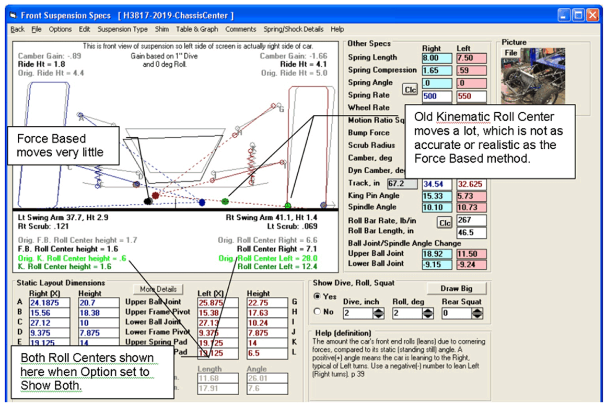Screen dimensions: 606x404
Task: Click the Draw Big button
Action: click(456, 289)
